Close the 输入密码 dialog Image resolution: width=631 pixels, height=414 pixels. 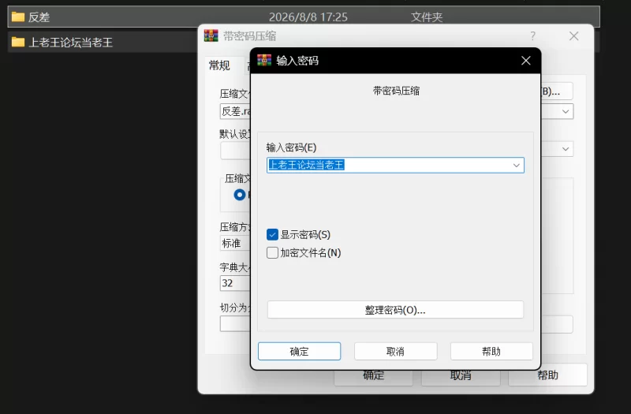[x=525, y=61]
